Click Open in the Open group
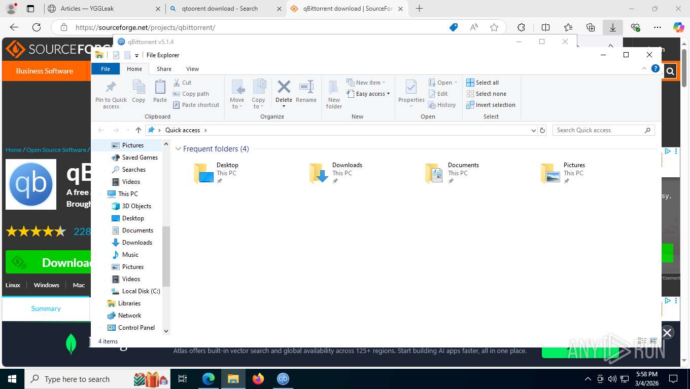Viewport: 690px width, 389px height. click(x=443, y=83)
